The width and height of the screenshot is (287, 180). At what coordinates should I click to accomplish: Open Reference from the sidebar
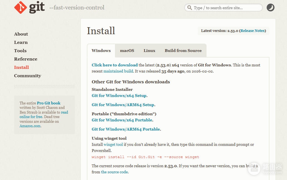click(x=26, y=59)
